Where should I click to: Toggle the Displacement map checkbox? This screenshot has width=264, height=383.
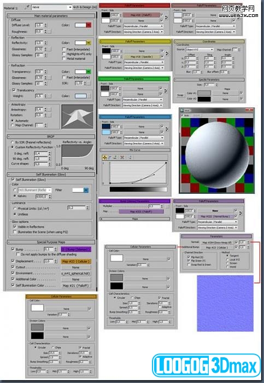pyautogui.click(x=13, y=261)
